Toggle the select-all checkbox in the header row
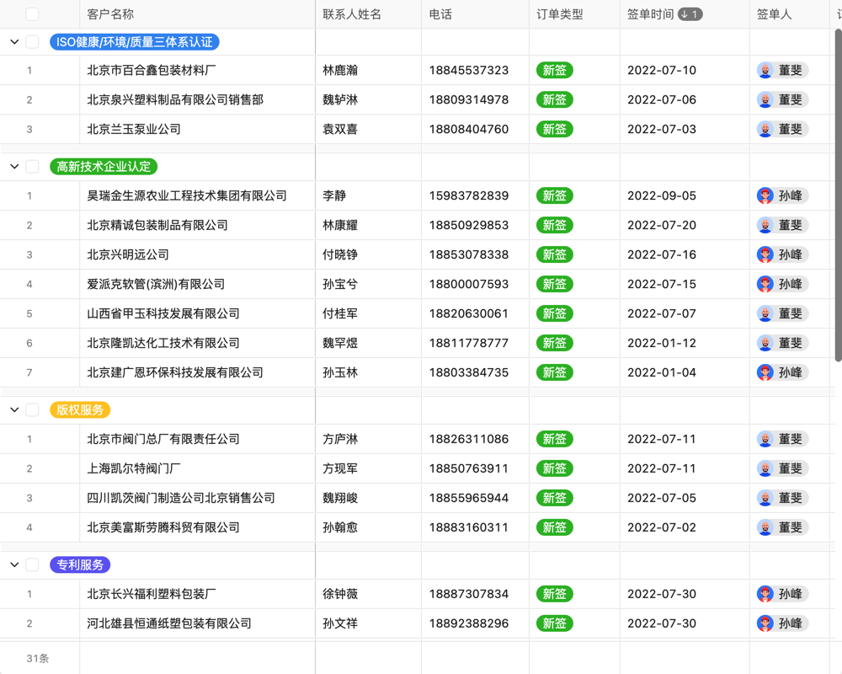842x674 pixels. click(32, 13)
